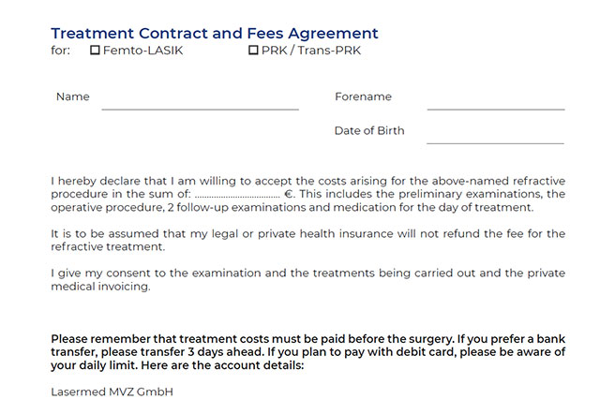Screen dimensions: 600x399
Task: Click the PRK / Trans-PRK label text
Action: pyautogui.click(x=311, y=51)
